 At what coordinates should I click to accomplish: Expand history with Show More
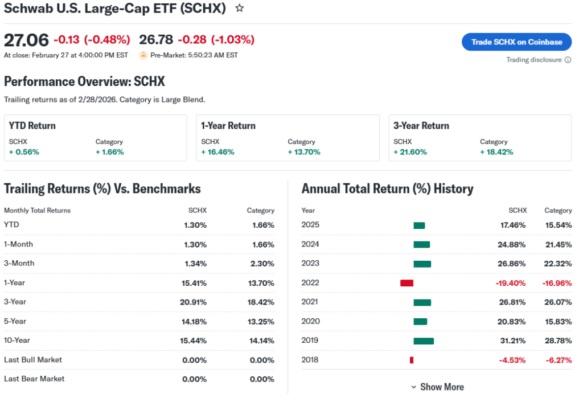437,387
